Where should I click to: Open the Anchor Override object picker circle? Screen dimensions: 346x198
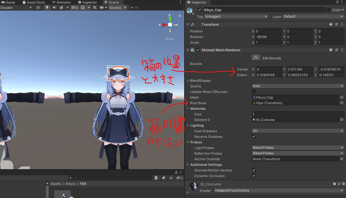(342, 159)
